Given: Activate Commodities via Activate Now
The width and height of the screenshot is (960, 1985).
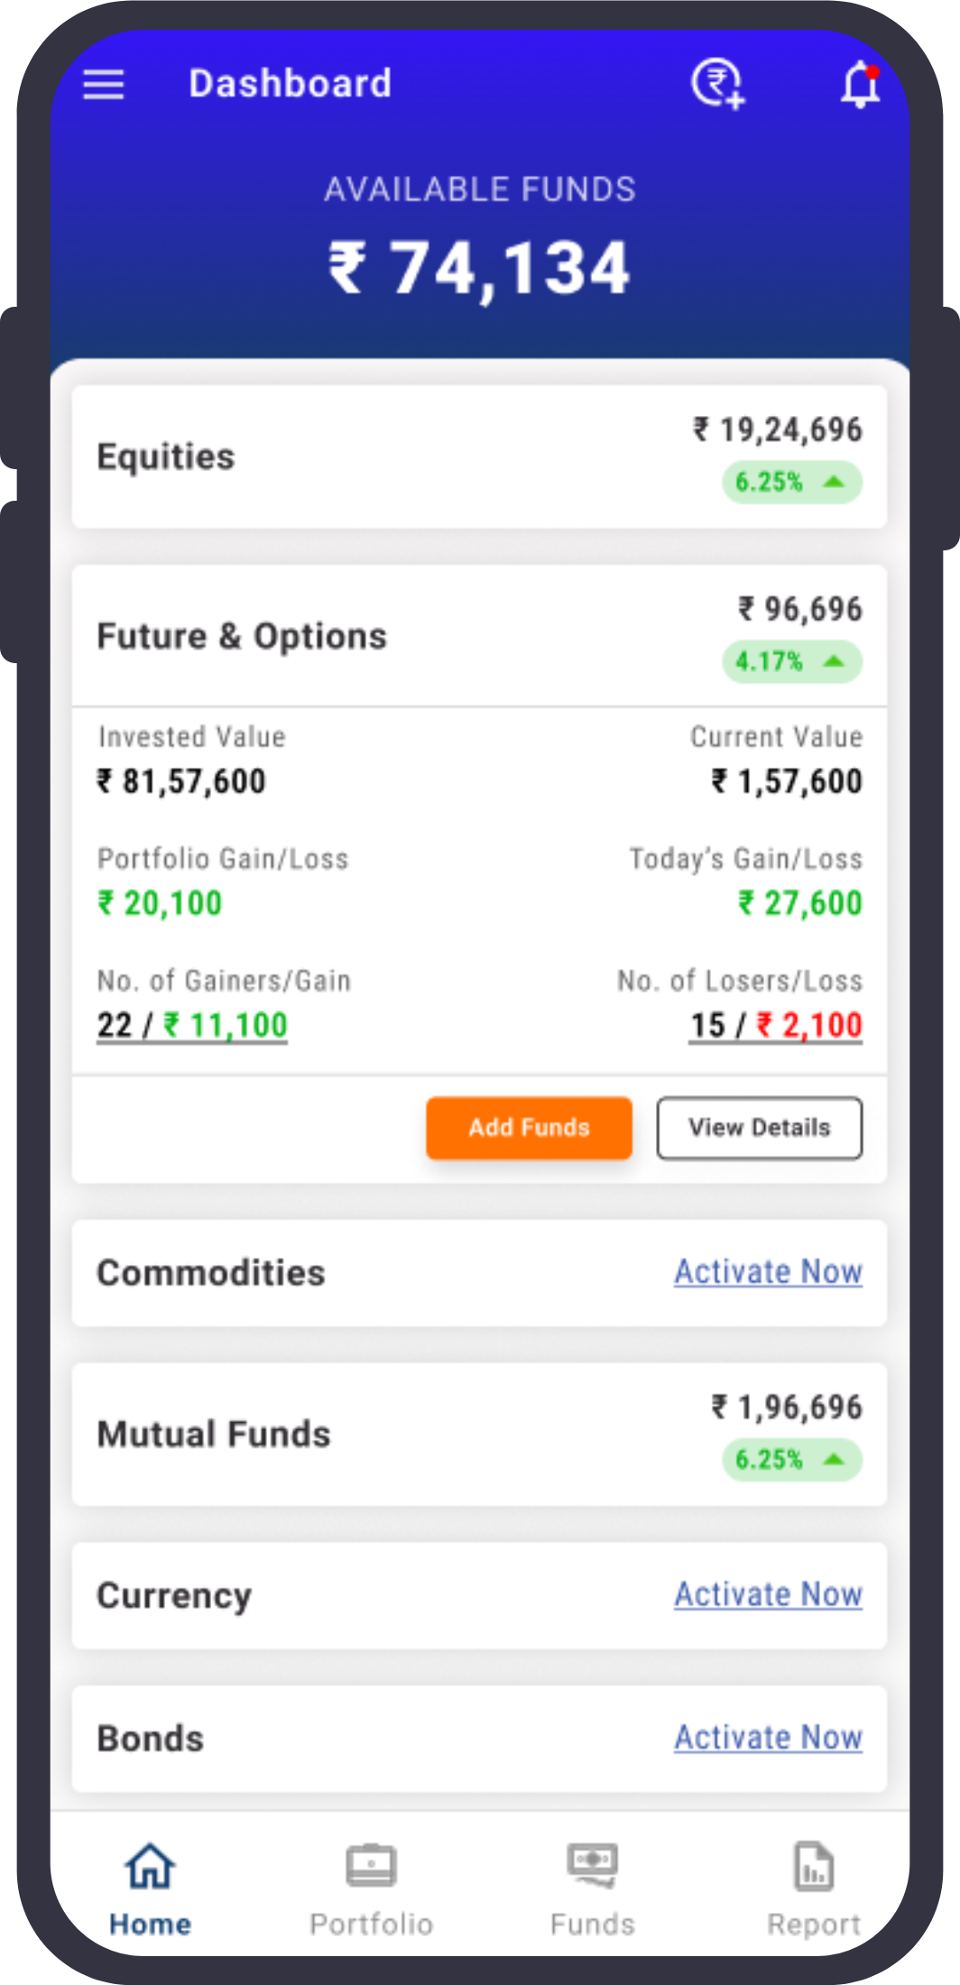Looking at the screenshot, I should 769,1271.
